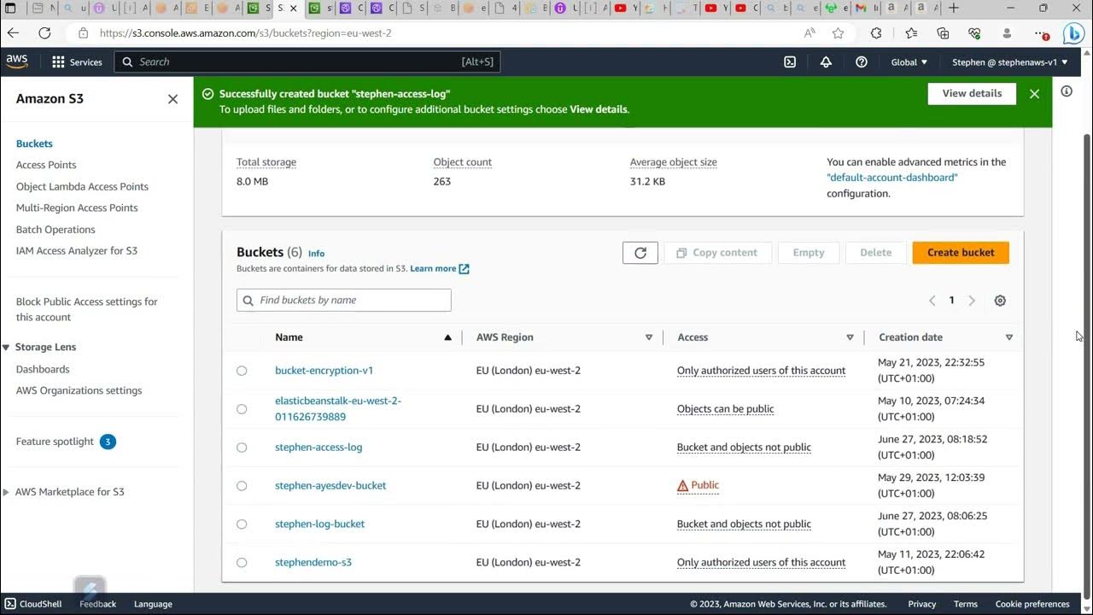Select the stephen-access-log radio button

coord(242,448)
